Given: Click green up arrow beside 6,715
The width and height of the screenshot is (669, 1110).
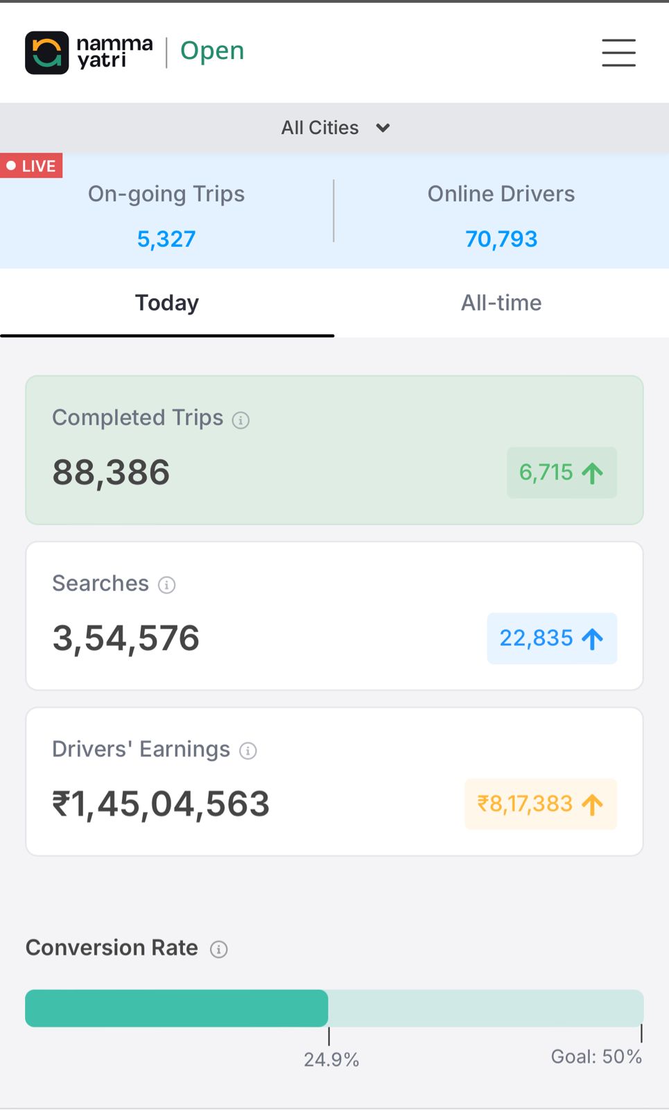Looking at the screenshot, I should 593,473.
